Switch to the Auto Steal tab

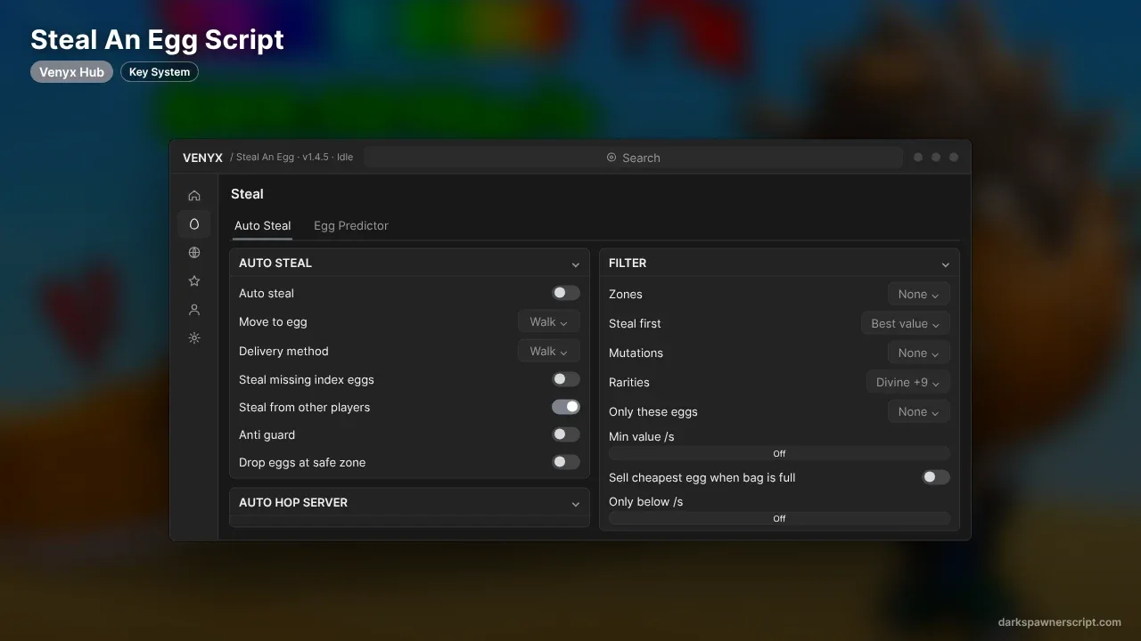point(263,226)
